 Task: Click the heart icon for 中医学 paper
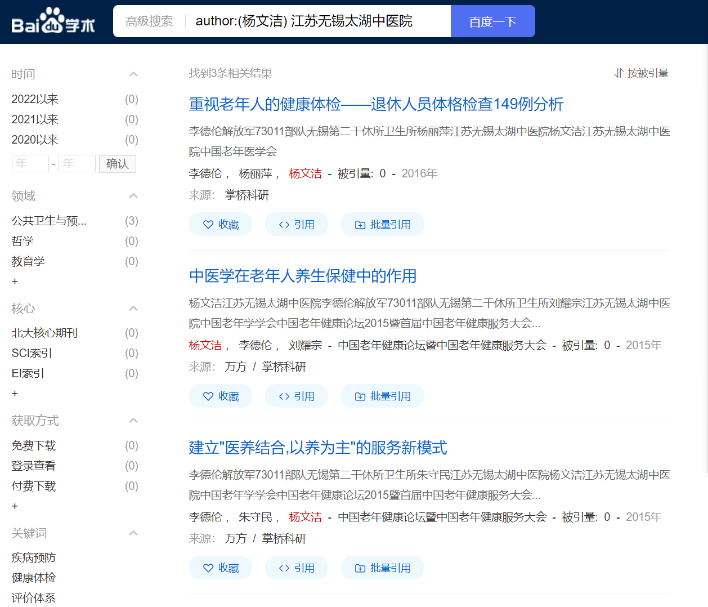pyautogui.click(x=208, y=396)
